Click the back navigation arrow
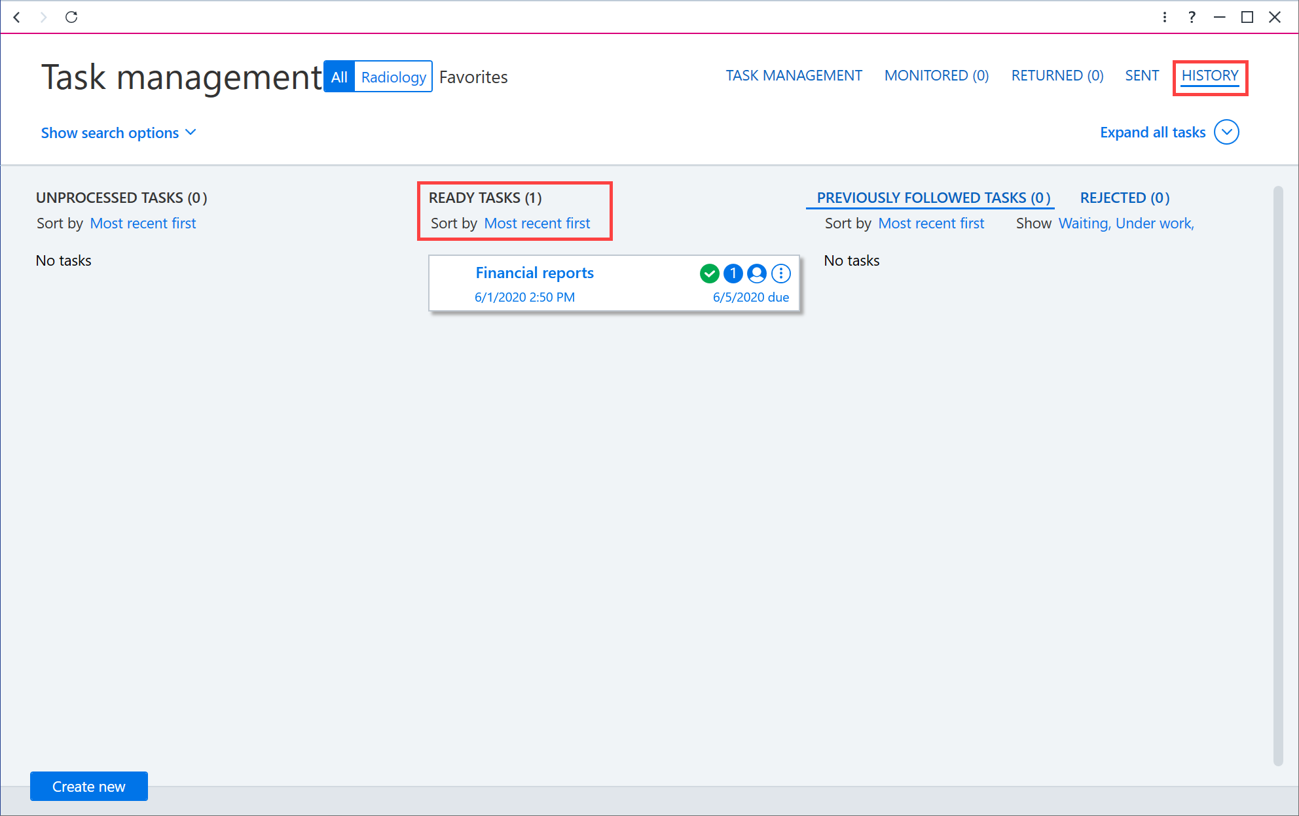 (x=17, y=17)
